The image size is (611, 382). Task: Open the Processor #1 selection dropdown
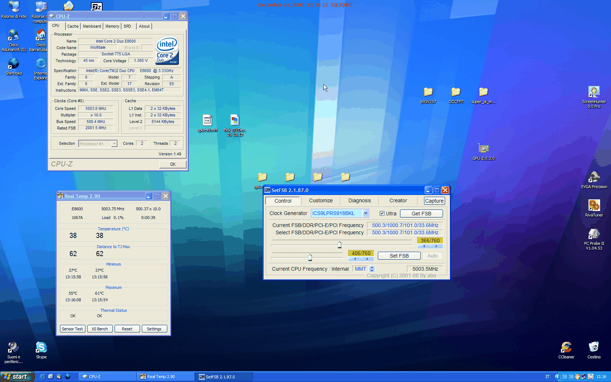click(114, 144)
